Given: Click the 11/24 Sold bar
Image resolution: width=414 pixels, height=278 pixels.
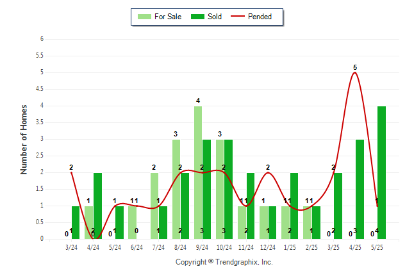Looking at the screenshot, I should [251, 206].
